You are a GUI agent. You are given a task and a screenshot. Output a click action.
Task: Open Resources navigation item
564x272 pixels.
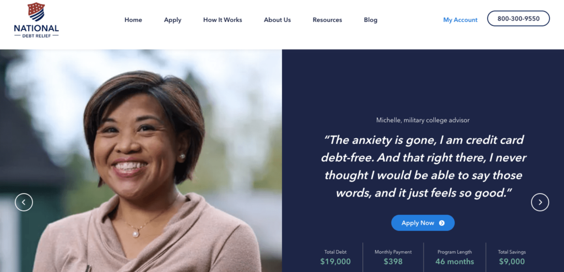pos(327,20)
